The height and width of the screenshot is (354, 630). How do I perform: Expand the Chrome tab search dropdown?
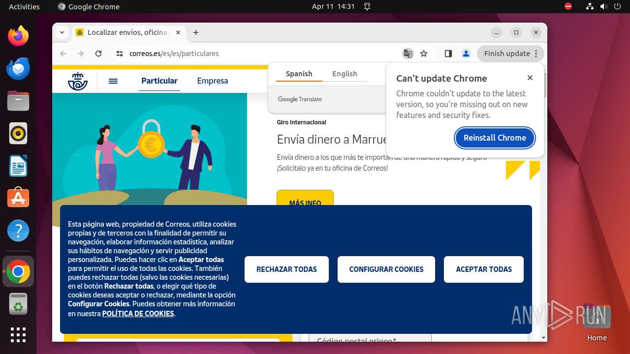click(62, 32)
